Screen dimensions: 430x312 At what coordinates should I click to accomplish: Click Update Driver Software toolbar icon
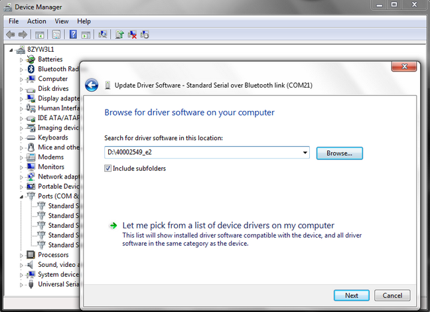pyautogui.click(x=119, y=35)
